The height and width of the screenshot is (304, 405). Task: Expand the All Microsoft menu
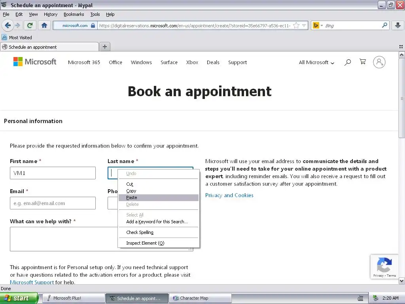point(316,62)
